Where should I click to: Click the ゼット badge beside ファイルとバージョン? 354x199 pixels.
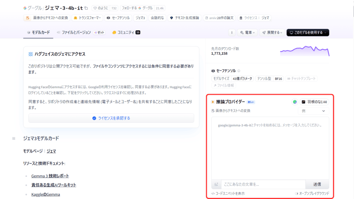coord(99,32)
